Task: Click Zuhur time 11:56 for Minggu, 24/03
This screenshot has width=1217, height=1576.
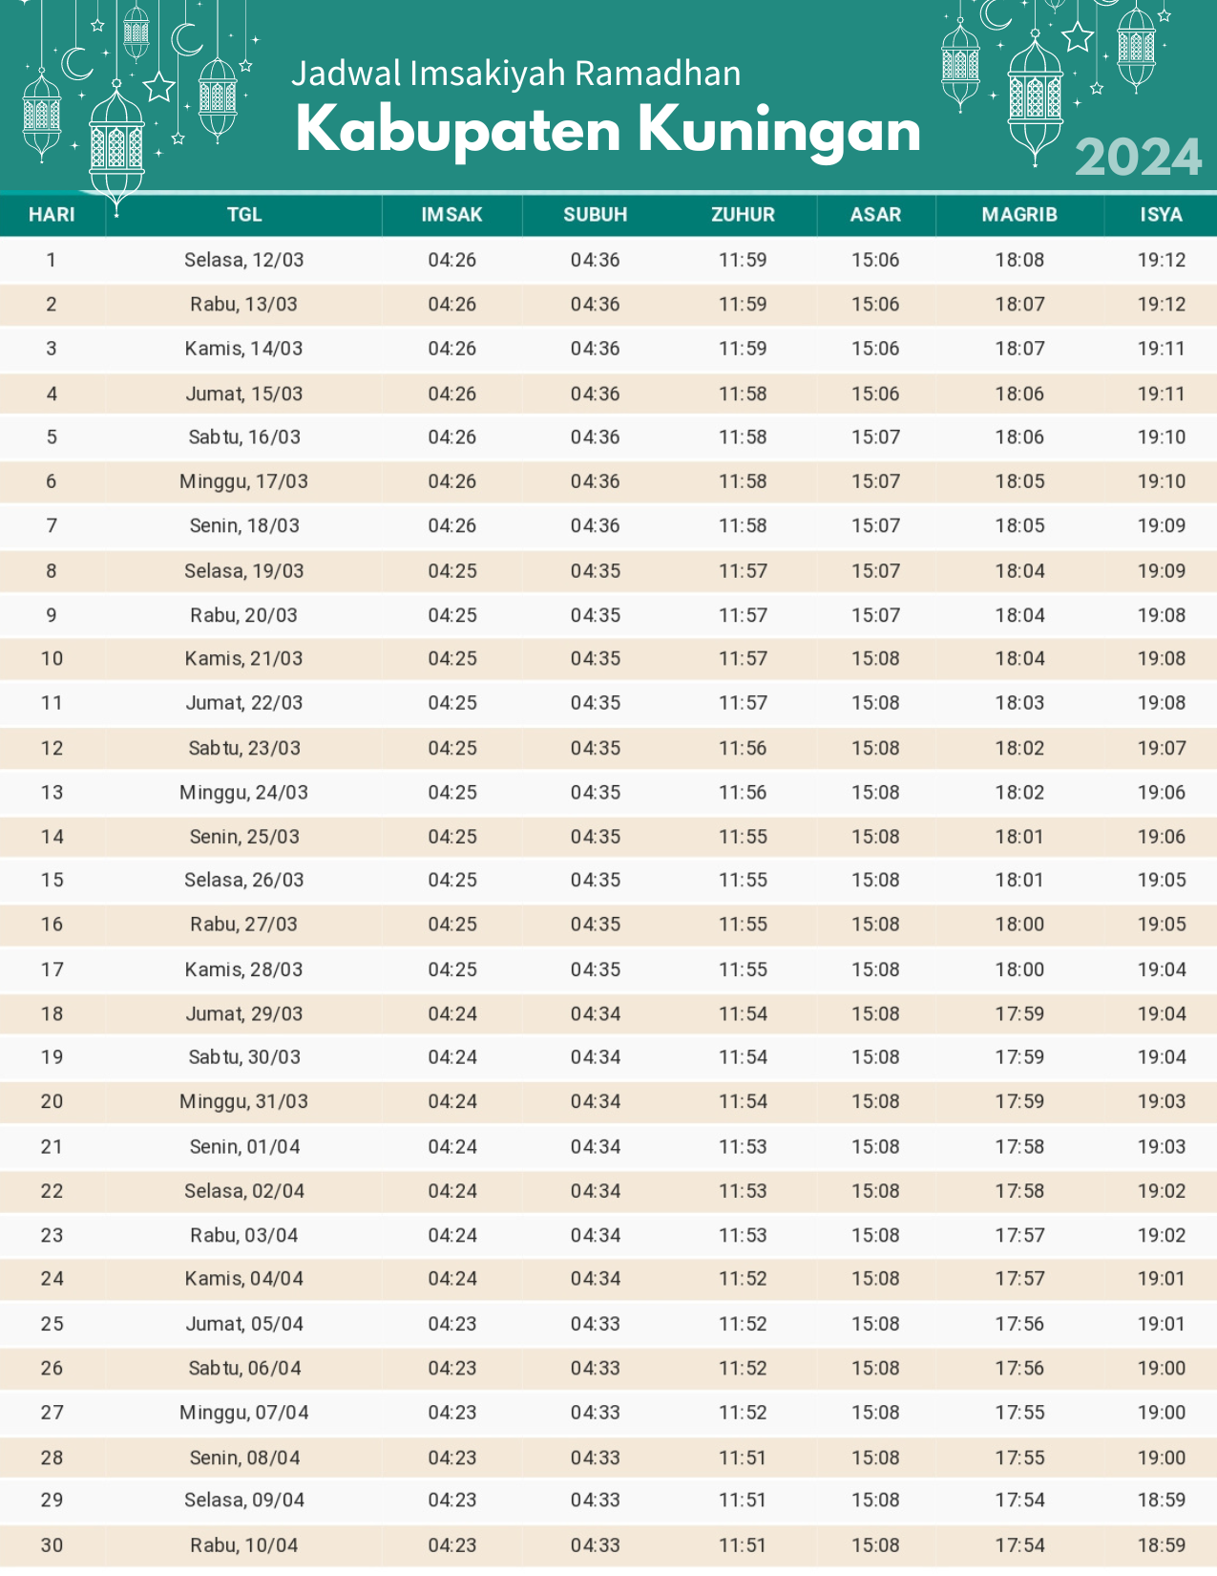Action: click(743, 792)
